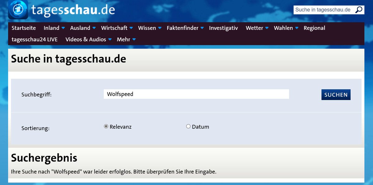Click the top 'Suche in tagesschau.de' search box
The height and width of the screenshot is (185, 373).
[324, 10]
